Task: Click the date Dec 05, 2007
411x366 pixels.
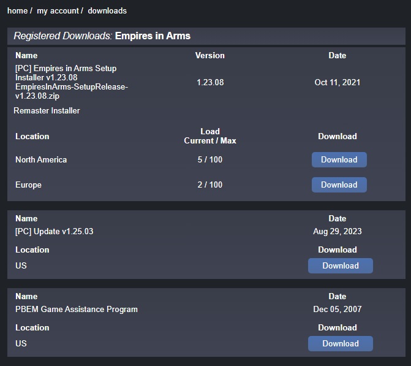Action: [337, 309]
